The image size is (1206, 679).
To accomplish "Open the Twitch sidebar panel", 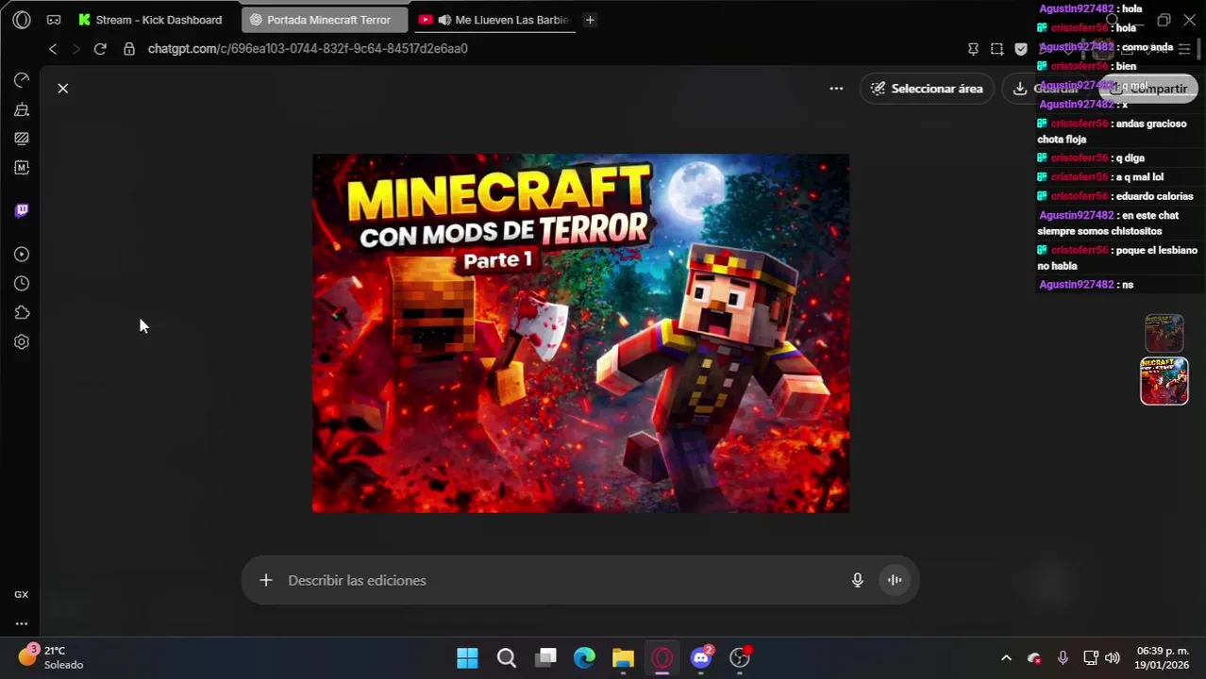I will [x=22, y=210].
